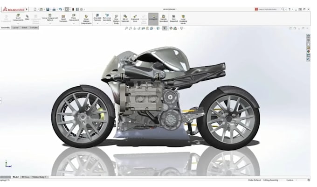This screenshot has width=317, height=187.
Task: Print the document
Action: coord(54,9)
